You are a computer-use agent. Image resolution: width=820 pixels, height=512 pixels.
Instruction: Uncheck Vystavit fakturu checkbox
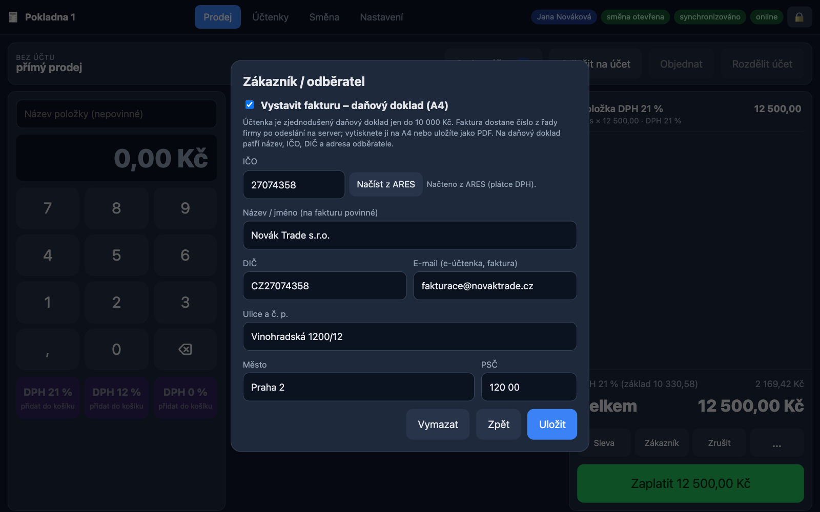click(250, 104)
